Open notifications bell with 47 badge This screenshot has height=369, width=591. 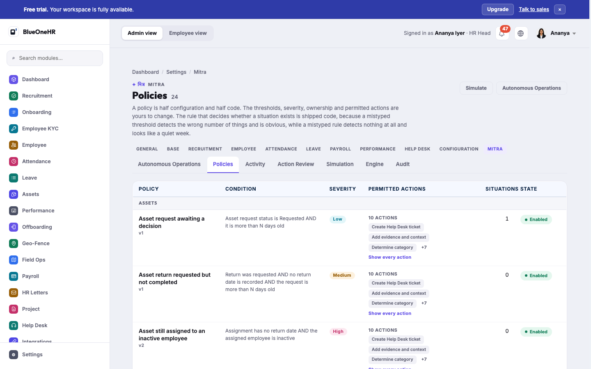click(502, 33)
